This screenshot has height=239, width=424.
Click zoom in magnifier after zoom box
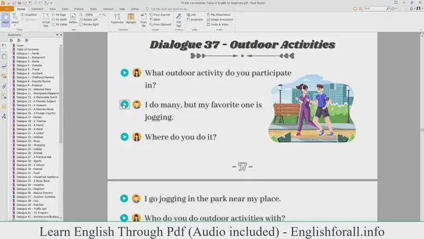coord(104,15)
